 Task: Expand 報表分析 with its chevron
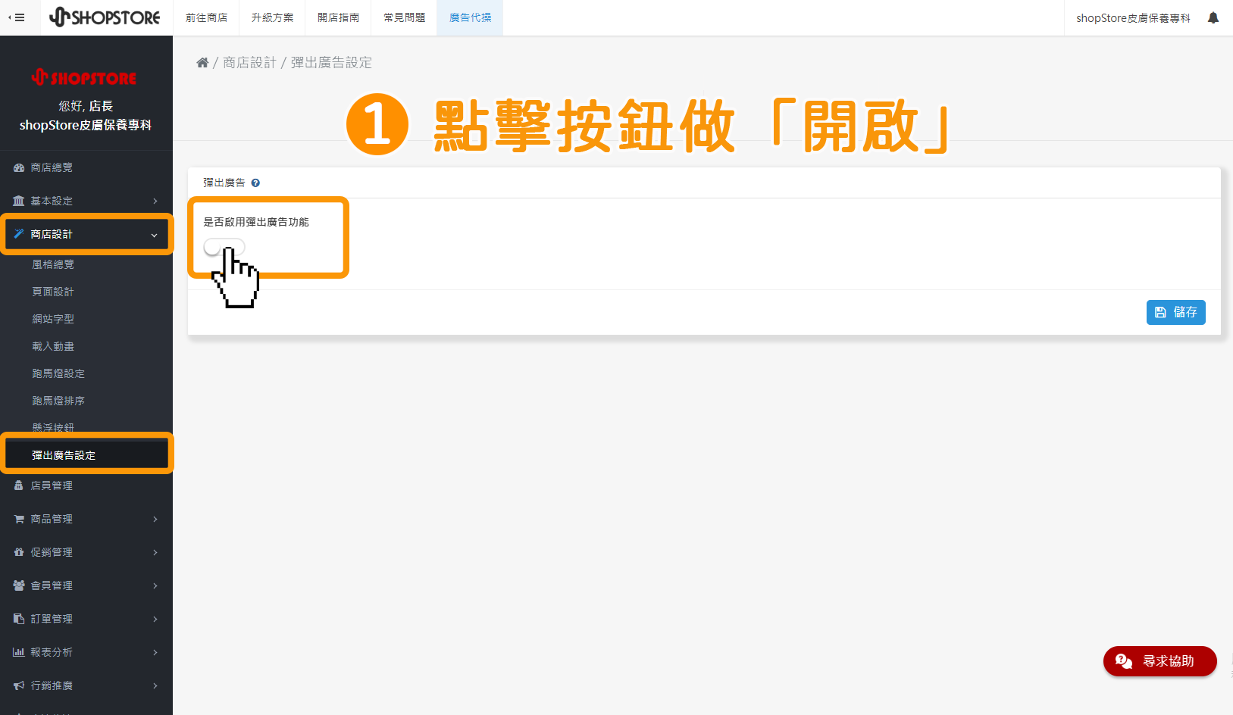[155, 652]
